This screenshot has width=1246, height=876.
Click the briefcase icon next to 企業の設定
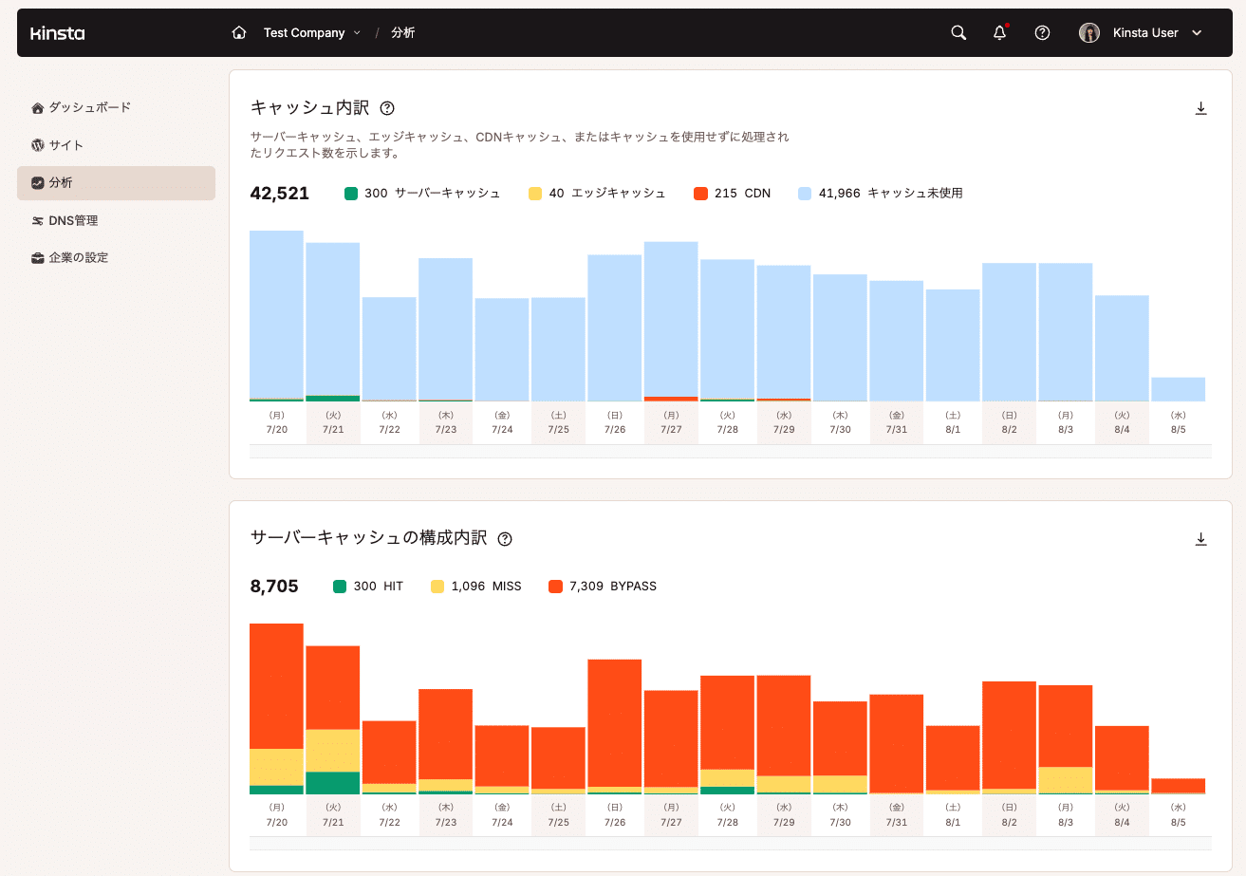click(x=38, y=257)
